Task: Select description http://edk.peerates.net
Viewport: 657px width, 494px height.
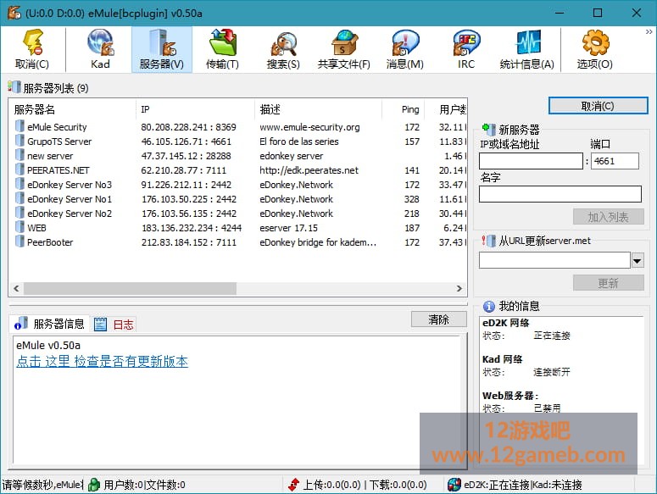Action: [309, 170]
